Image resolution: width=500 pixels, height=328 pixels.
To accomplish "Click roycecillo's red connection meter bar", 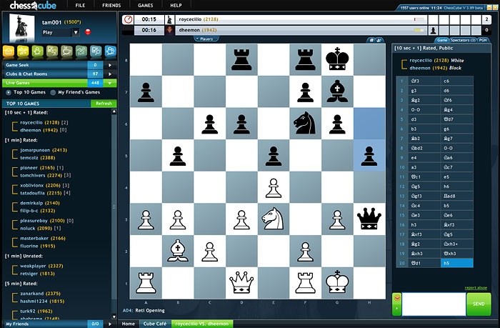I will 419,20.
